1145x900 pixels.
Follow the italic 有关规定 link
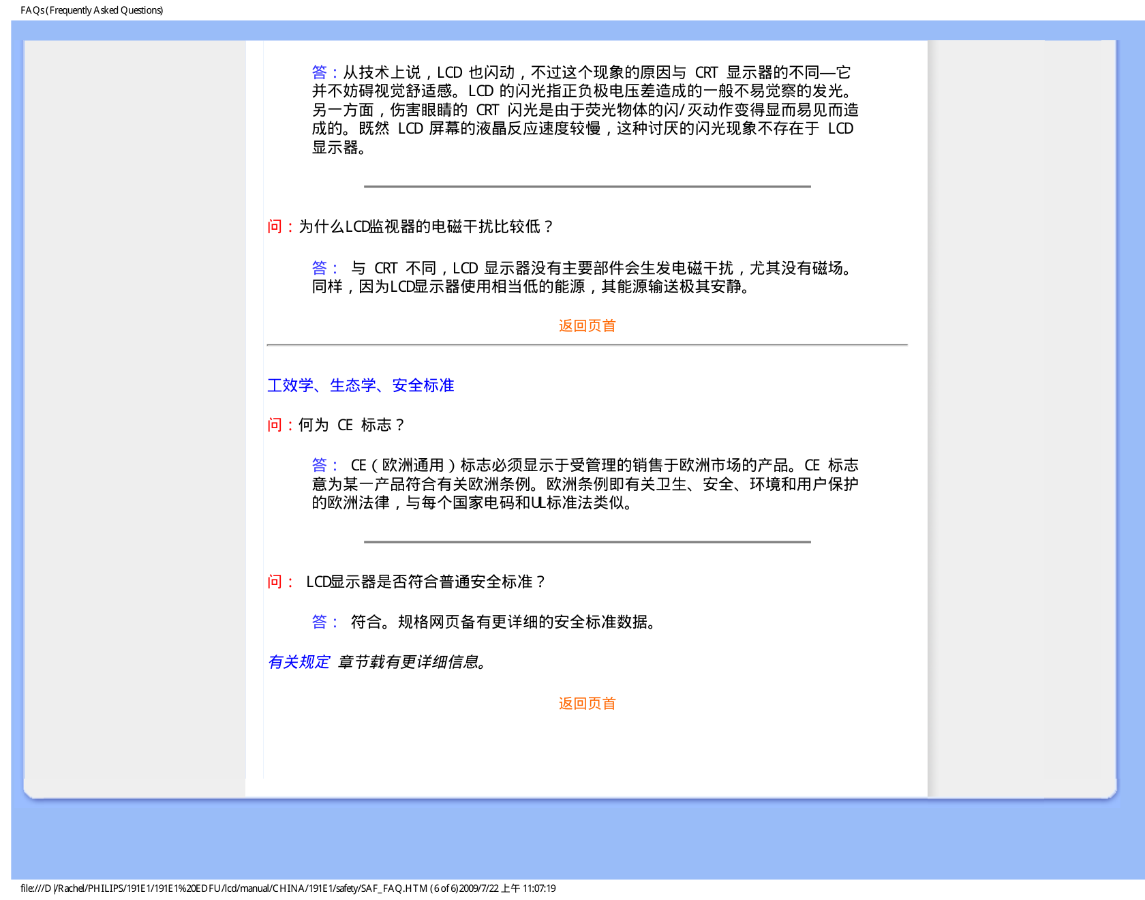click(x=299, y=662)
